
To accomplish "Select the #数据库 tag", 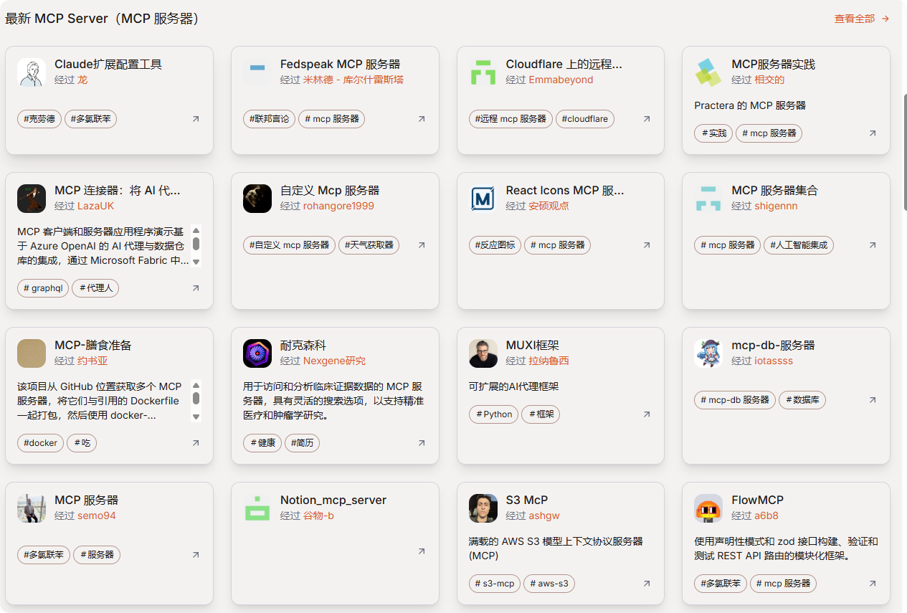I will 802,400.
